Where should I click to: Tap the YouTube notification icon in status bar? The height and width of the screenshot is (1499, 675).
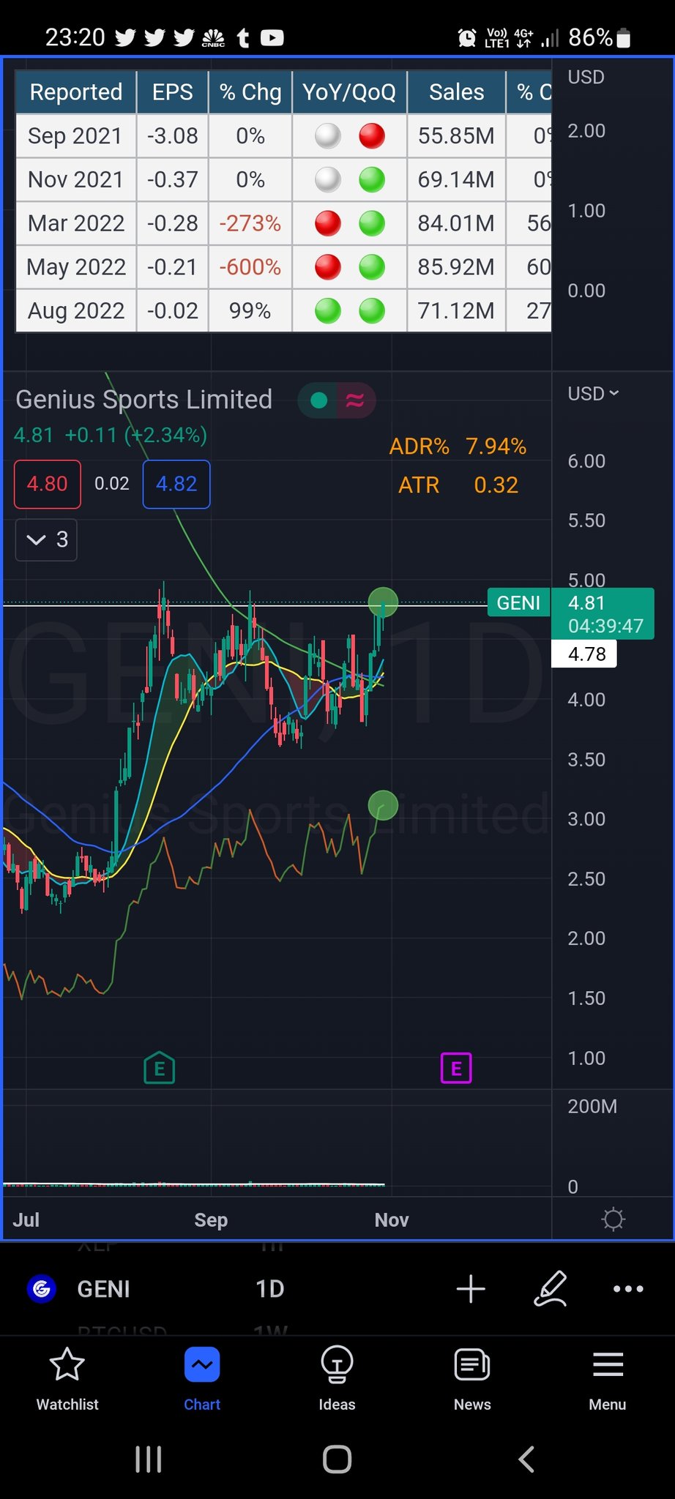pyautogui.click(x=272, y=37)
